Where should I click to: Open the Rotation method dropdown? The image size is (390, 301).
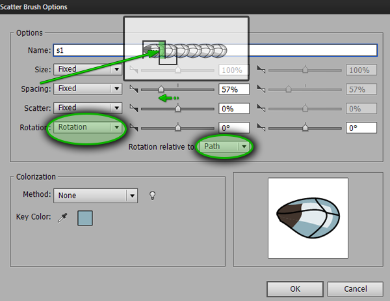[x=88, y=128]
